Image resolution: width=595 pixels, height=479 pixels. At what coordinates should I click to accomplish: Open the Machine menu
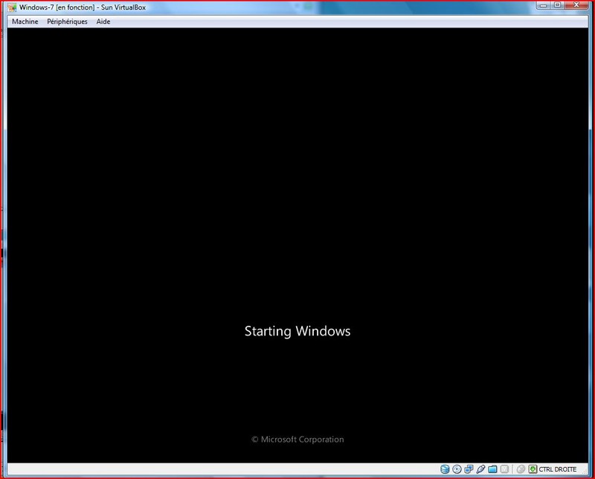pyautogui.click(x=25, y=22)
